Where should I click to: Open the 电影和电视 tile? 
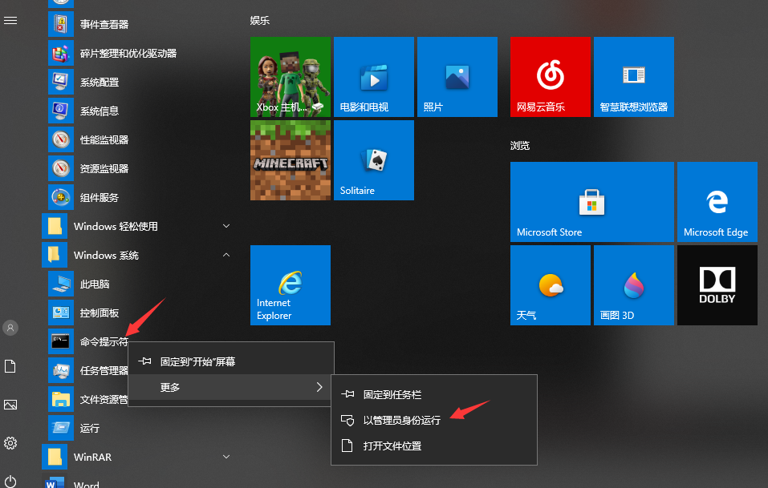point(374,77)
